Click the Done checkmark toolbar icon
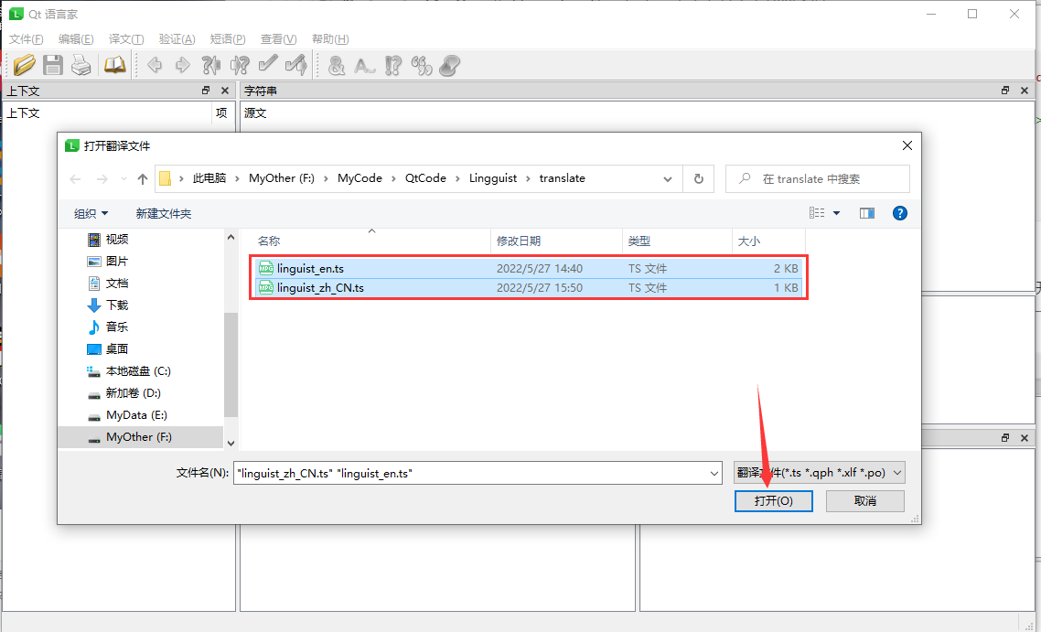 (267, 64)
